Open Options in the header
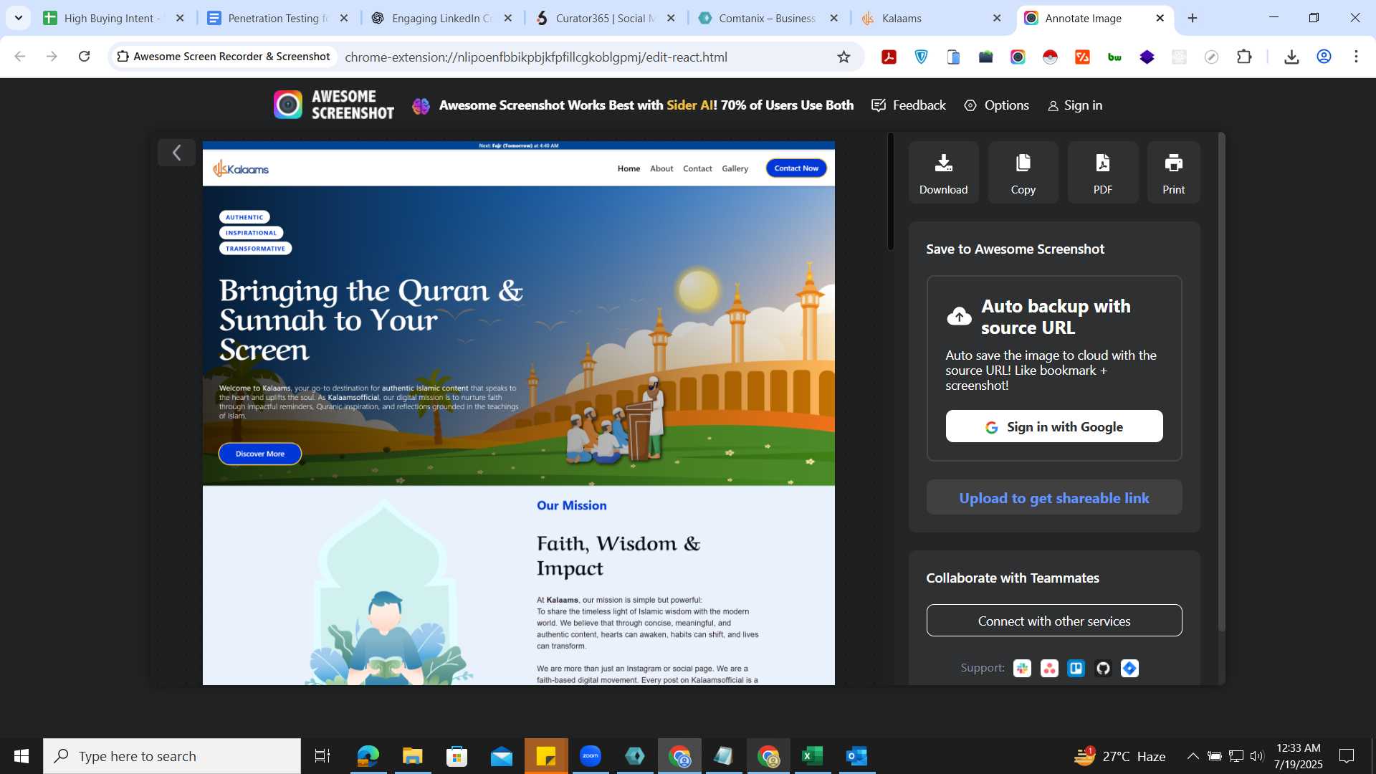This screenshot has width=1376, height=774. tap(996, 105)
